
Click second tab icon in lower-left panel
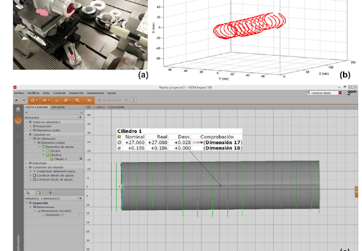(39, 193)
